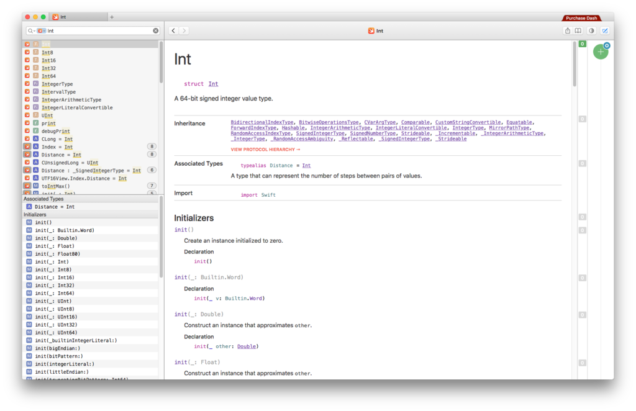Open init(_: UInt64) in table of contents
The image size is (636, 411).
click(91, 333)
